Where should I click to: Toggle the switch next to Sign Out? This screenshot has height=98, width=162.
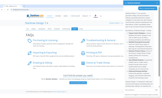(x=91, y=16)
